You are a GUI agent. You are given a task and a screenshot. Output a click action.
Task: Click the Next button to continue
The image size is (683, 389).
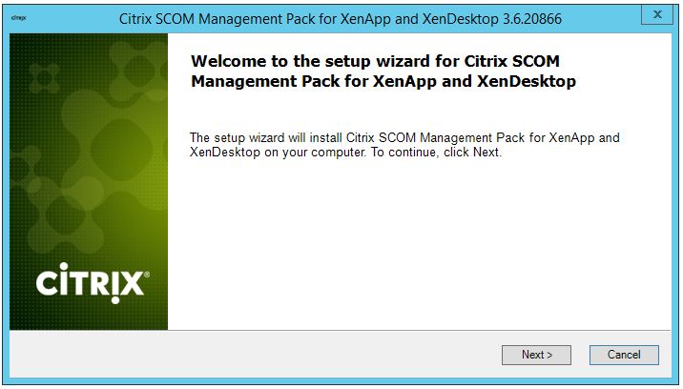point(536,355)
